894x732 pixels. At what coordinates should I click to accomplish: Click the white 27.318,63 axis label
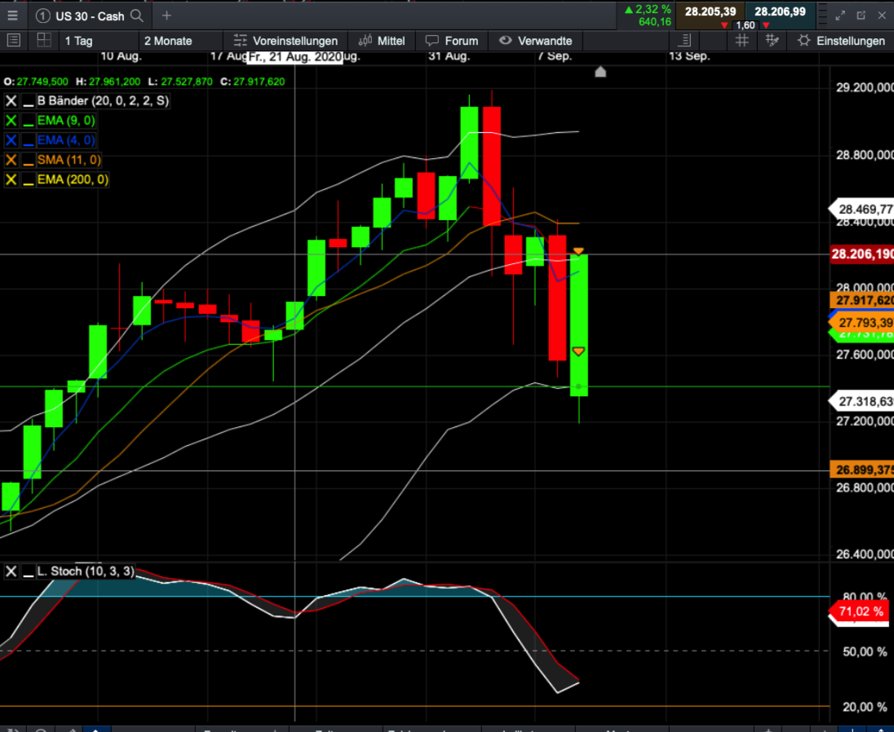coord(861,402)
